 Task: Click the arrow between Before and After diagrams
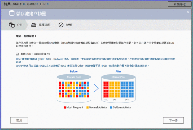click(96, 88)
